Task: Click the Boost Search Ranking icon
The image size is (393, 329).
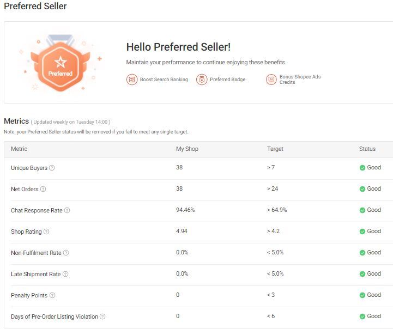Action: pyautogui.click(x=132, y=80)
